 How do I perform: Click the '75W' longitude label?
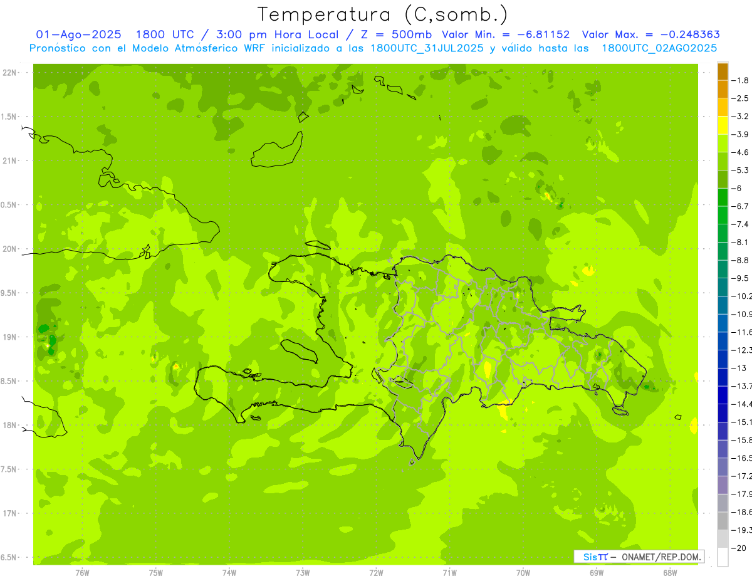tap(156, 573)
